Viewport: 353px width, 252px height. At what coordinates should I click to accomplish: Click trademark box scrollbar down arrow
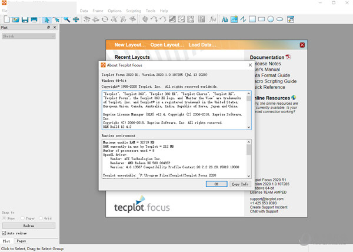(x=248, y=127)
